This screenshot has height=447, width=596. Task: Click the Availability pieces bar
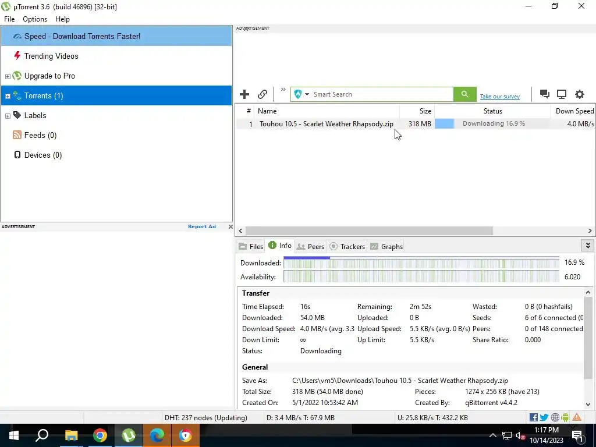(421, 276)
